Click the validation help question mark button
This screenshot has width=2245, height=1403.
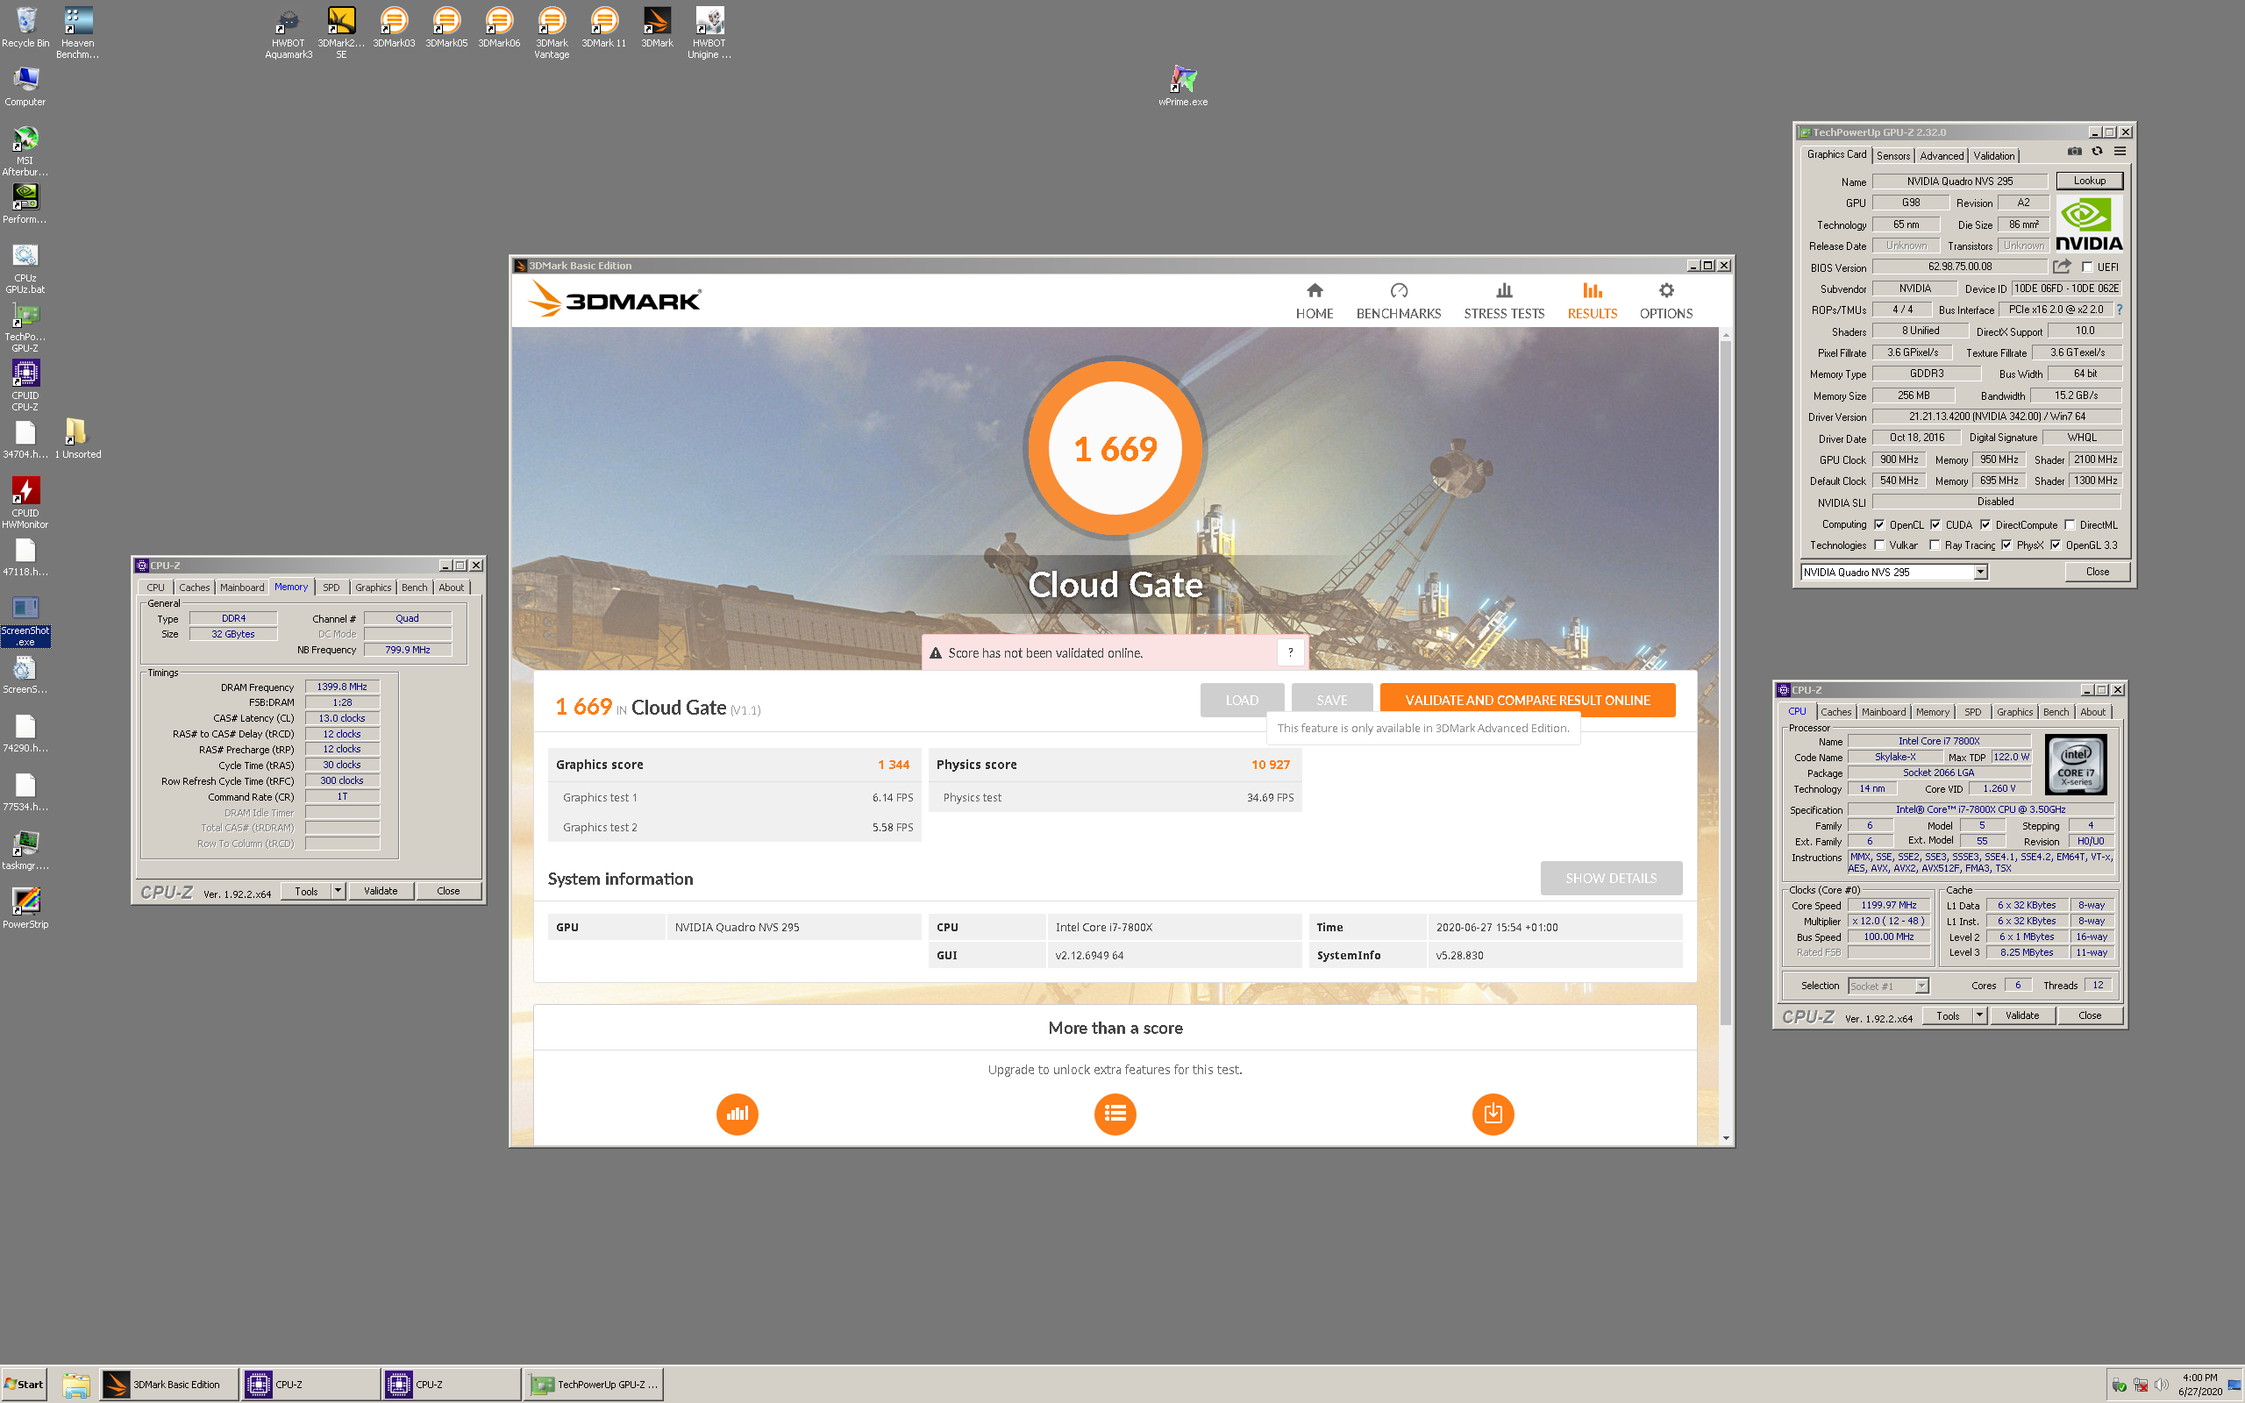tap(1289, 652)
